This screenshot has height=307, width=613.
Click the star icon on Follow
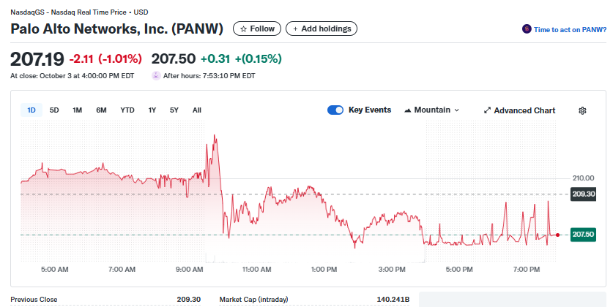pyautogui.click(x=244, y=29)
